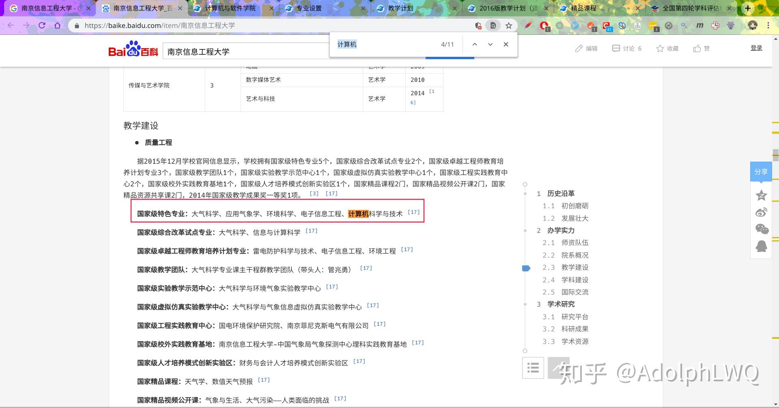The width and height of the screenshot is (779, 408).
Task: Open reference [17] on 国家精品课程 line
Action: [x=264, y=380]
